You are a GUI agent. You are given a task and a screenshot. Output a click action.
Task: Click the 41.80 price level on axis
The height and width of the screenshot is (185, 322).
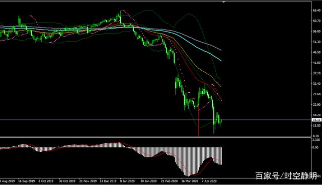[x=317, y=63]
